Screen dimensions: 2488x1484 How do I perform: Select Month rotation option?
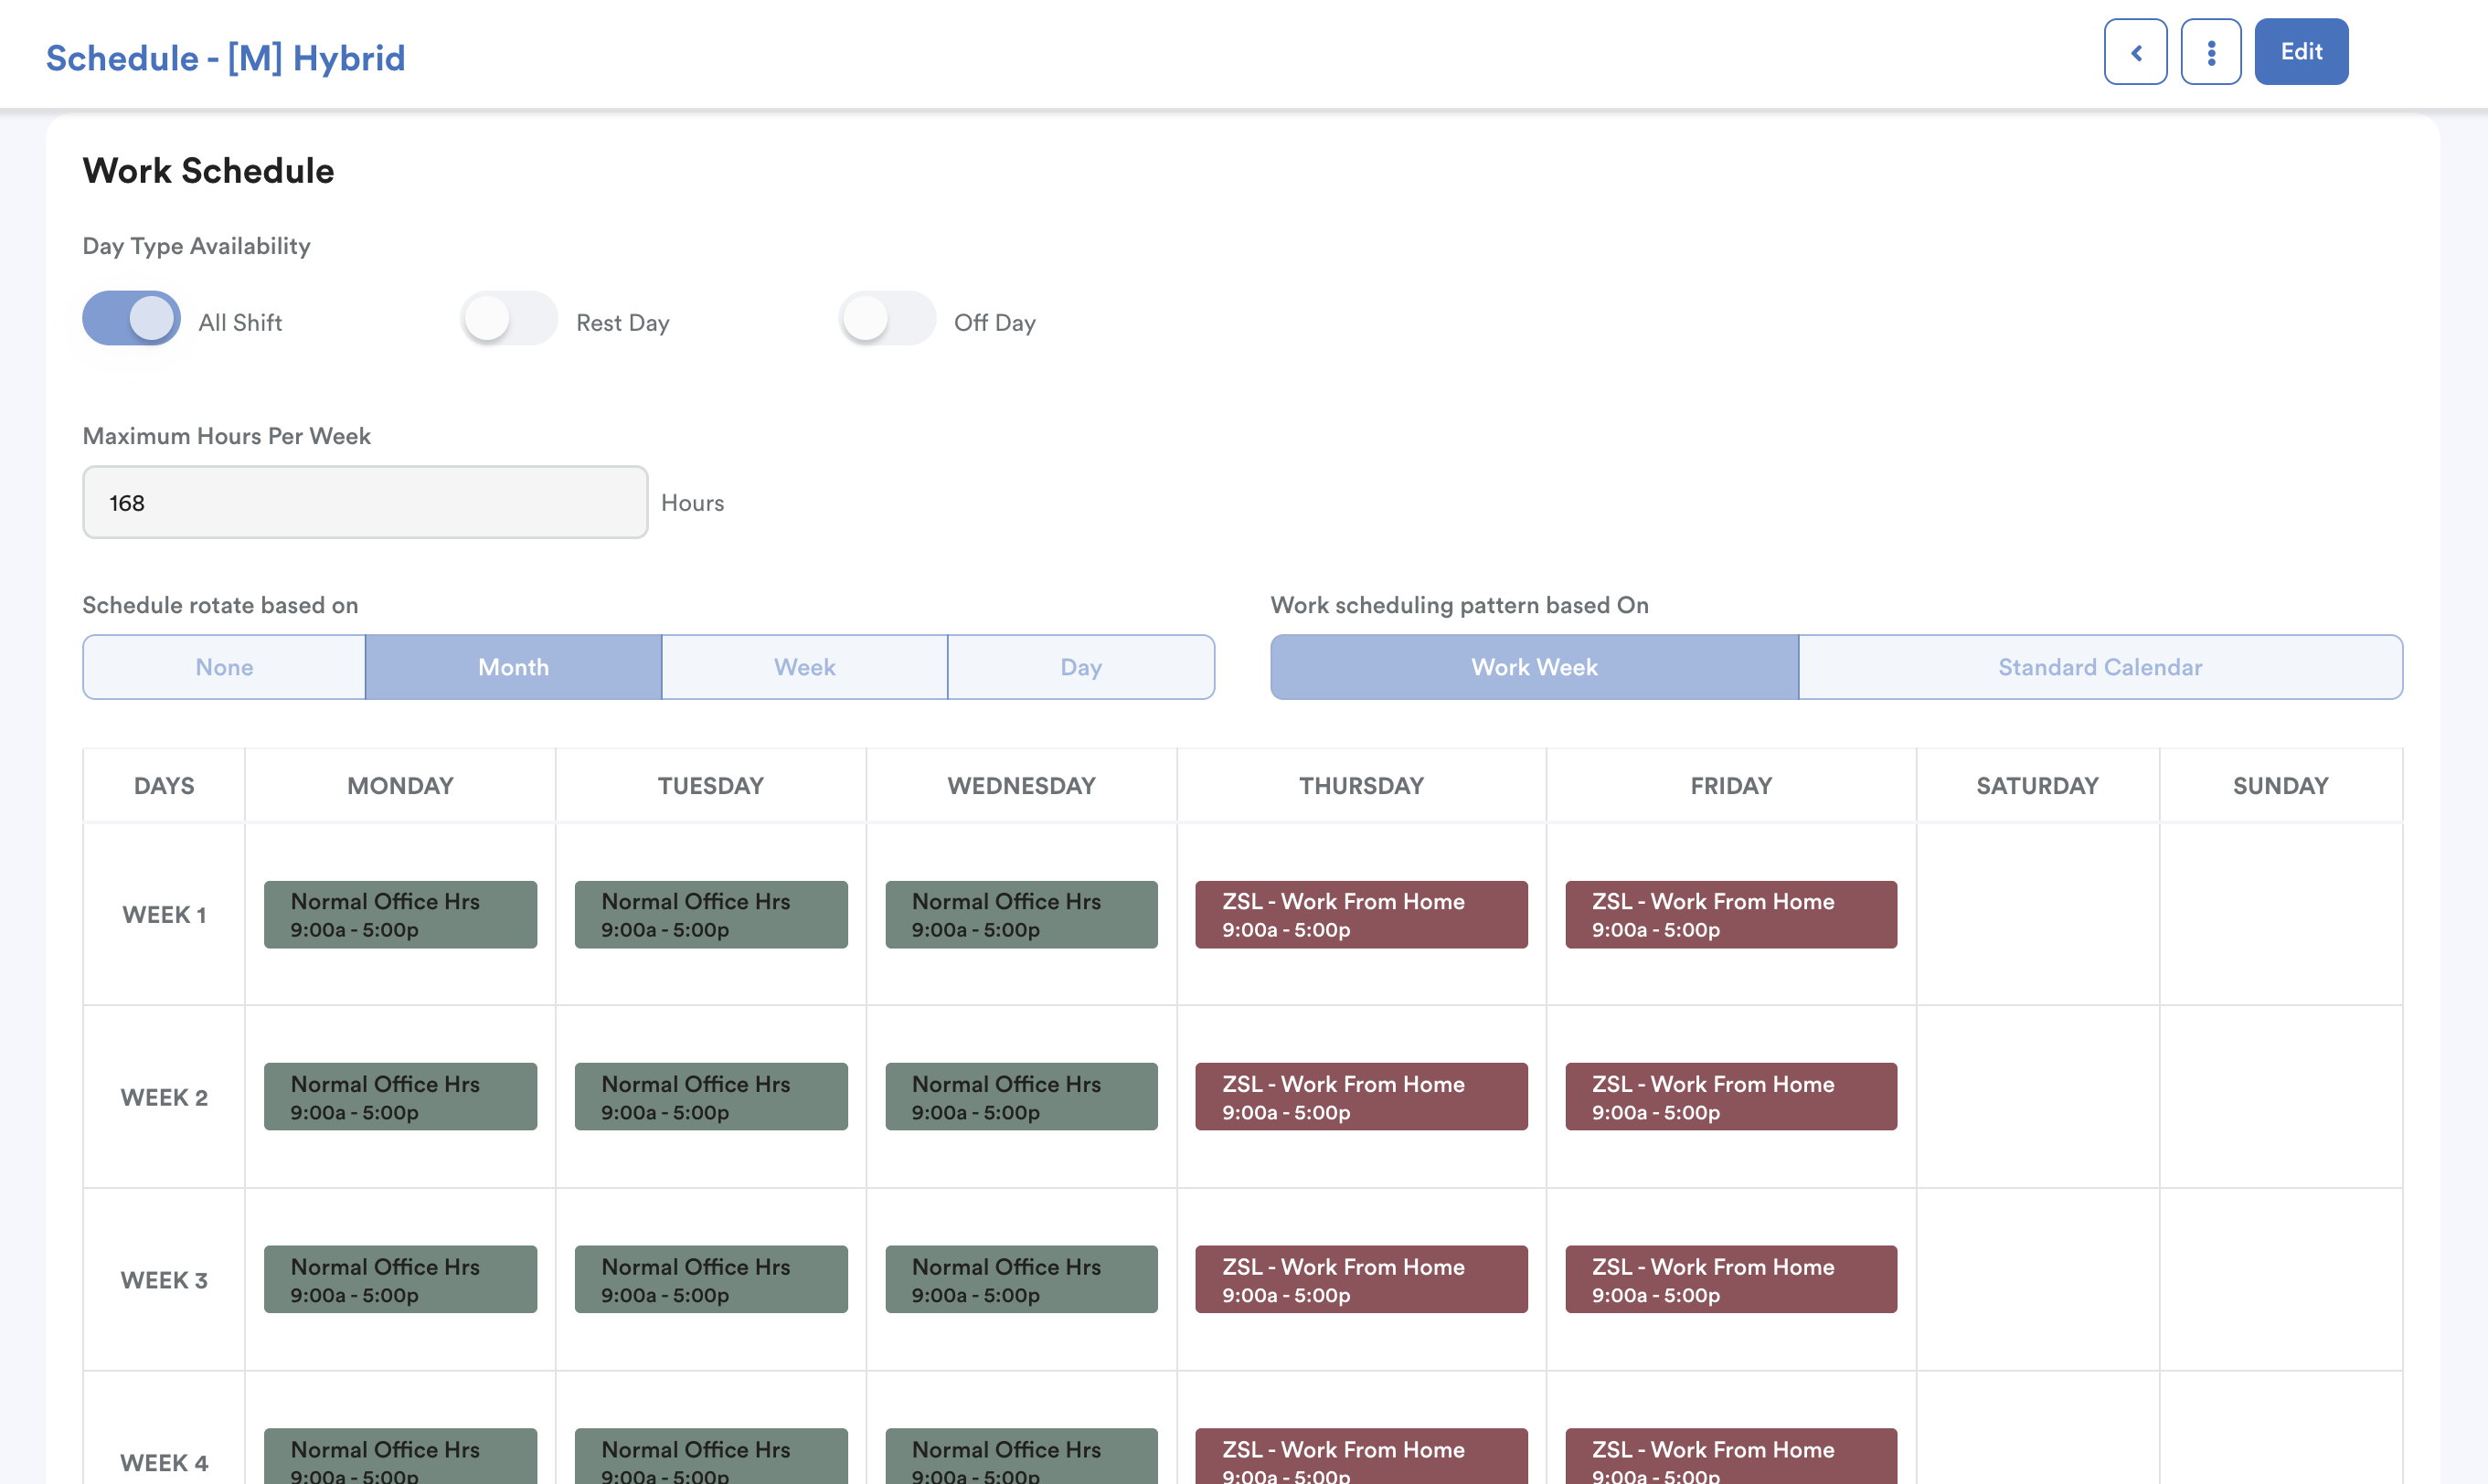click(513, 667)
